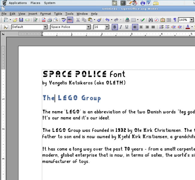Open the File menu
Viewport: 195px width, 180px height.
tap(4, 14)
